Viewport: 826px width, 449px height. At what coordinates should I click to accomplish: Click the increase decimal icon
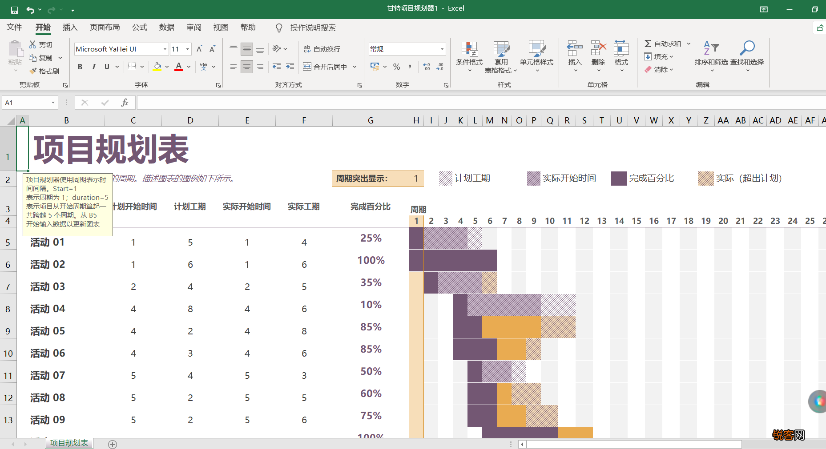coord(426,67)
